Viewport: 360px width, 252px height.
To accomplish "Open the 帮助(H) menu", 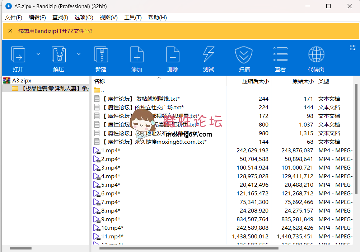I will click(x=158, y=18).
